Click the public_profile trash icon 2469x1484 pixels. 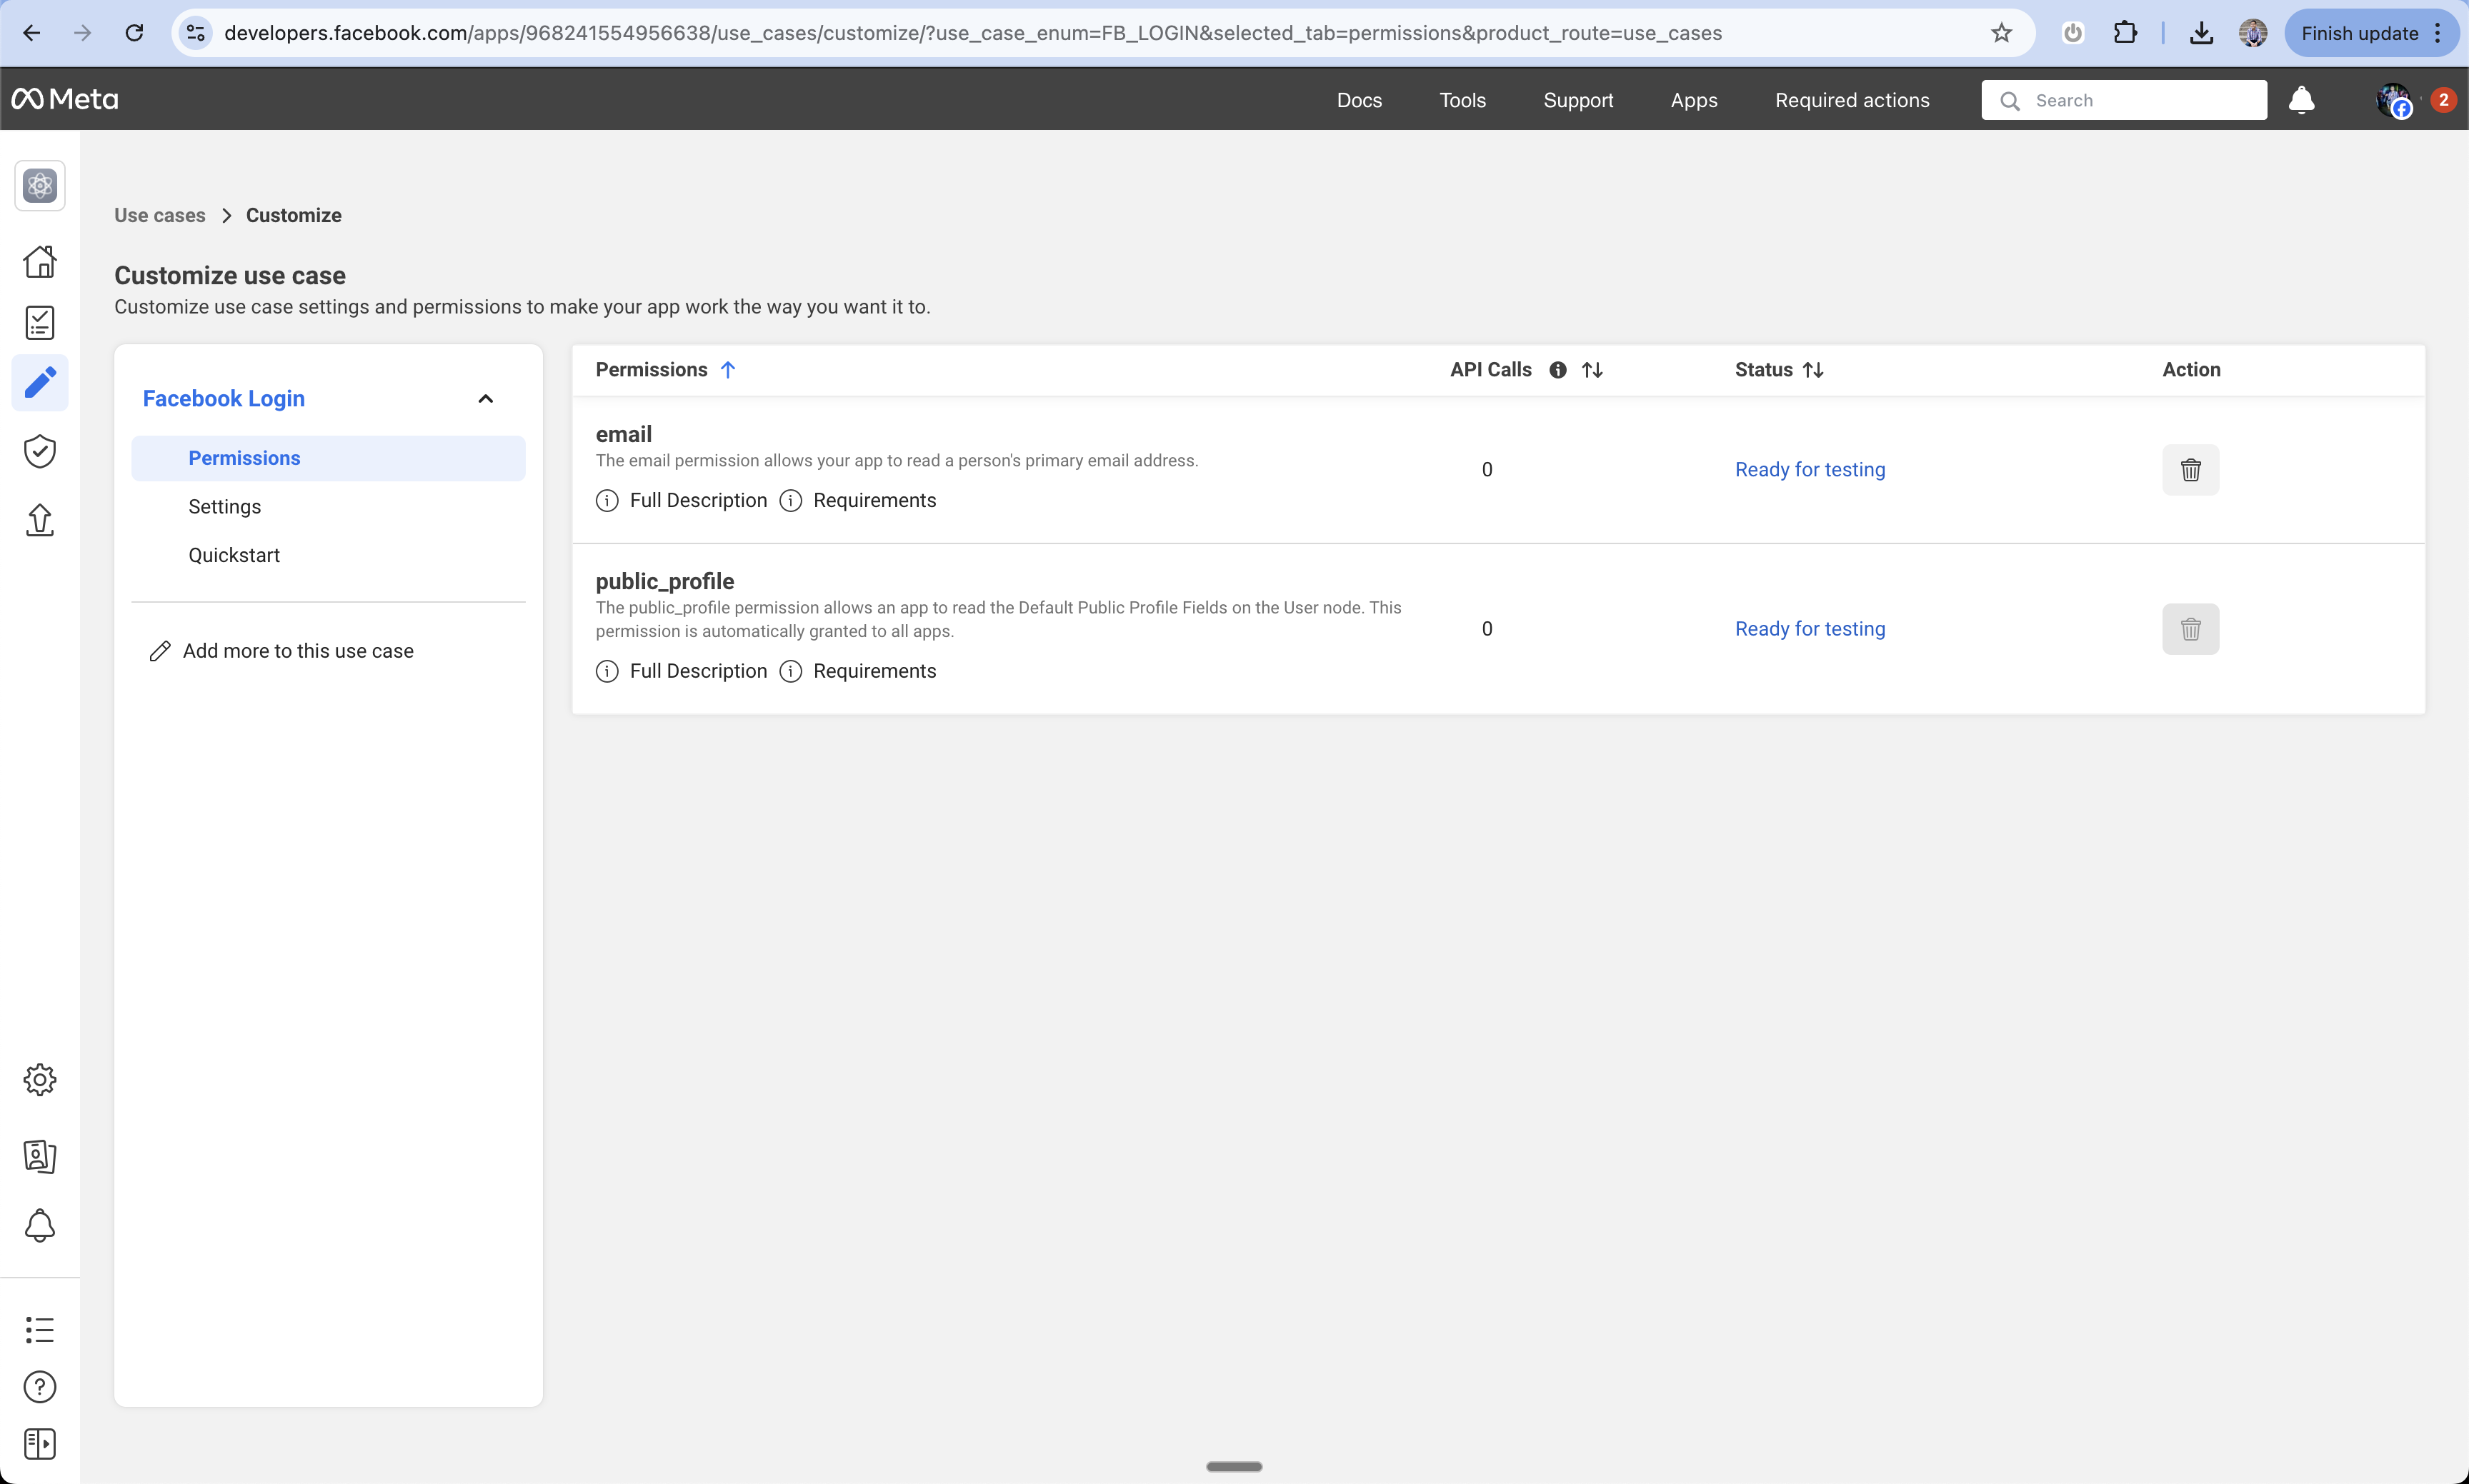2190,629
